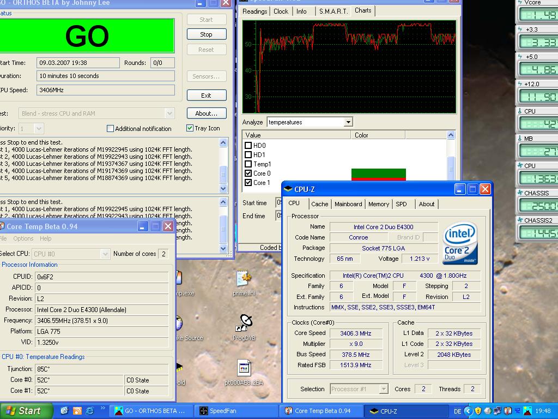Expand hidden Quick Launch items chevron

pos(103,408)
